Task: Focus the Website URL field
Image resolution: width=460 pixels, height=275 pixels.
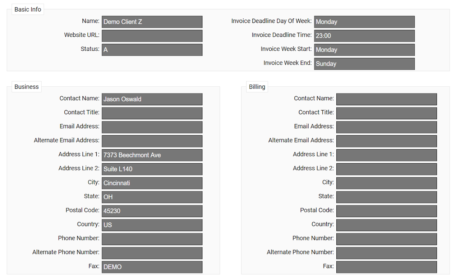Action: pos(152,36)
